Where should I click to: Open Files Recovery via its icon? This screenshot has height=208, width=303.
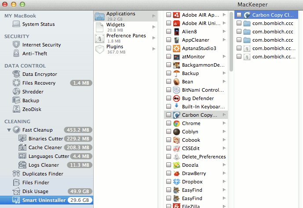16,83
